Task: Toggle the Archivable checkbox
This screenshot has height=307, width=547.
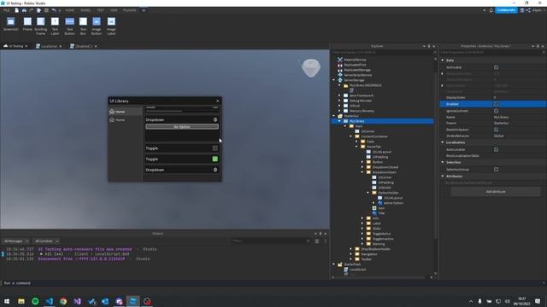Action: pos(496,67)
